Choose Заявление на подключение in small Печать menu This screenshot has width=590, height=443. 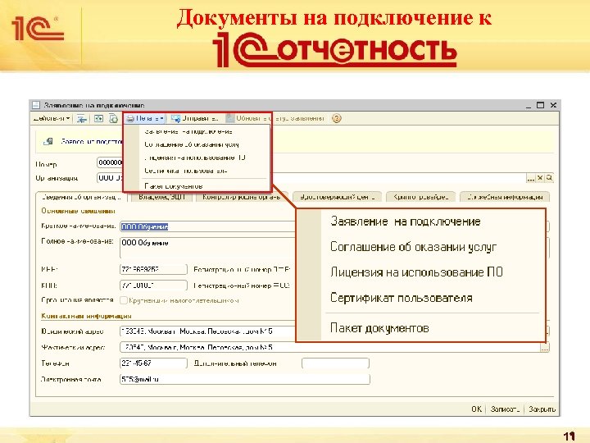click(188, 131)
